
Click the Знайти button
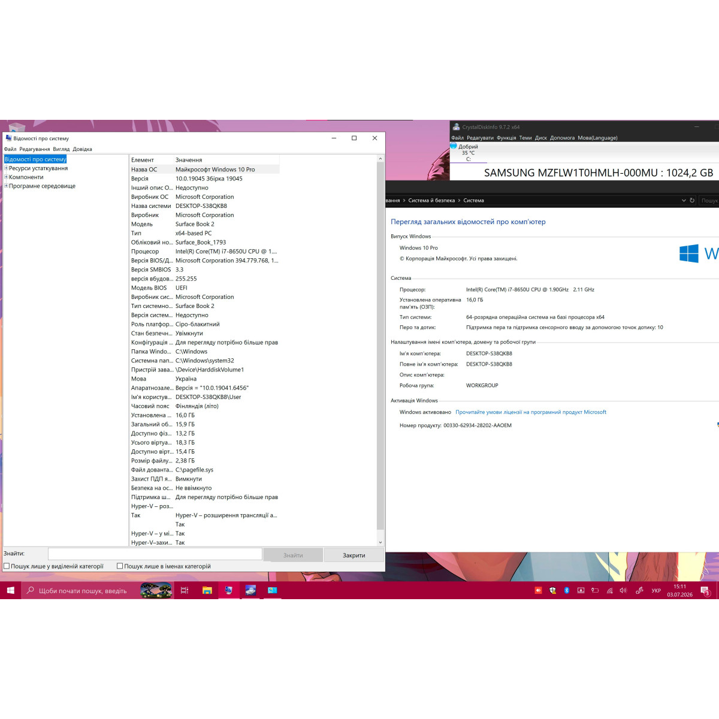tap(293, 555)
